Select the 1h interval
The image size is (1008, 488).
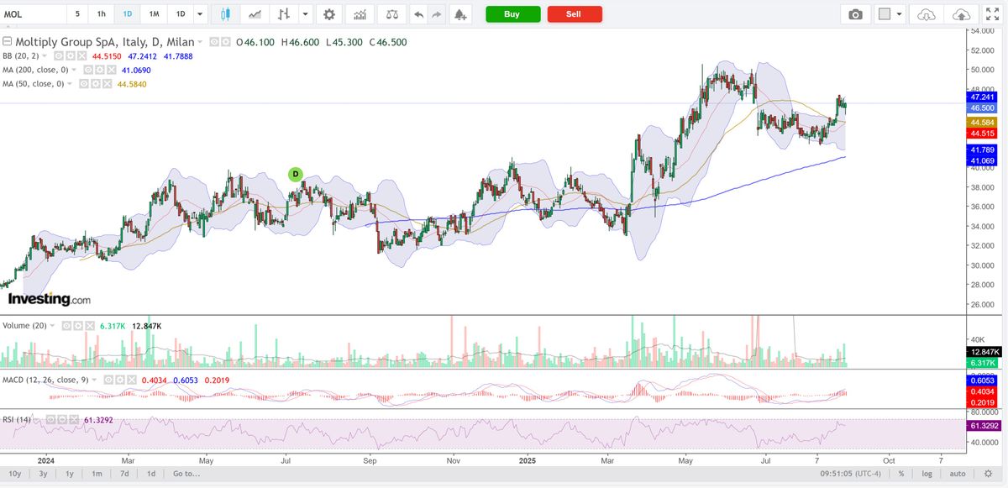[x=102, y=14]
